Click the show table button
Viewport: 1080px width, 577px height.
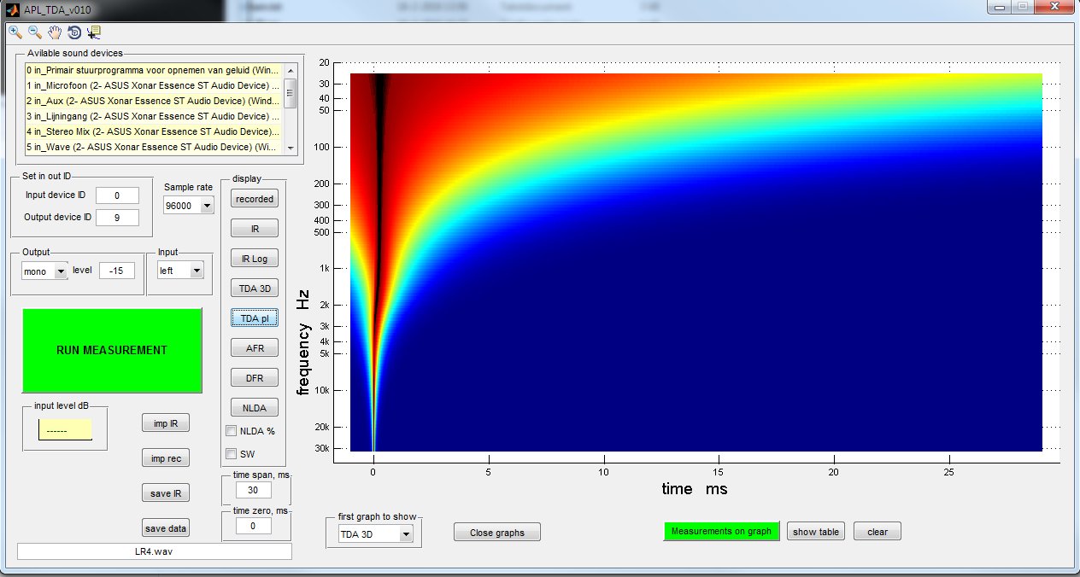816,532
